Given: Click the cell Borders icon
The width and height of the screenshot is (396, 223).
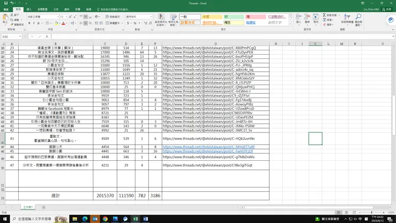Looking at the screenshot, I should click(47, 23).
